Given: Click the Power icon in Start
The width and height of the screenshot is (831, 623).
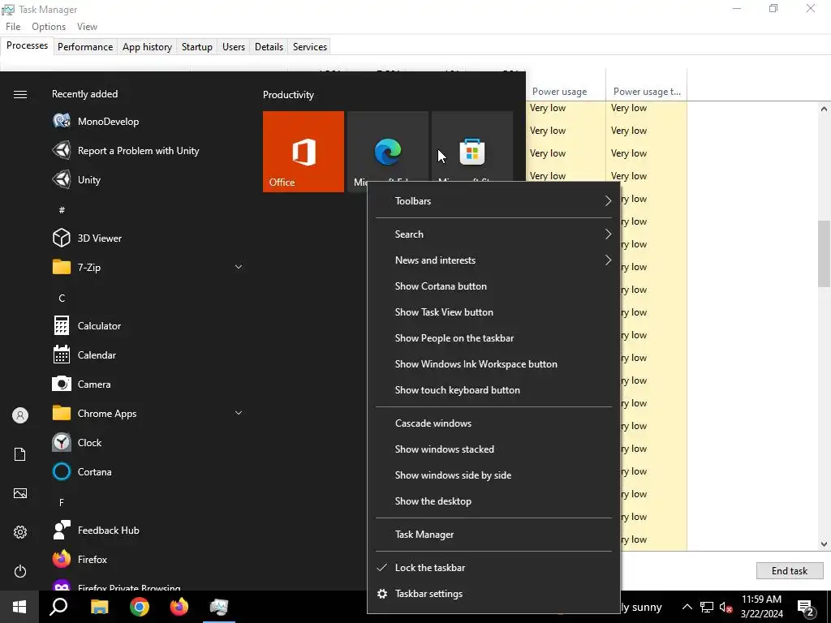Looking at the screenshot, I should (x=20, y=571).
